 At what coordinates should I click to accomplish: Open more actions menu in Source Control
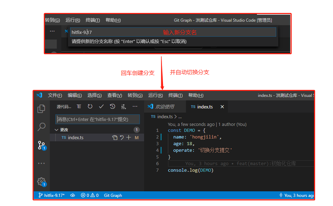135,106
